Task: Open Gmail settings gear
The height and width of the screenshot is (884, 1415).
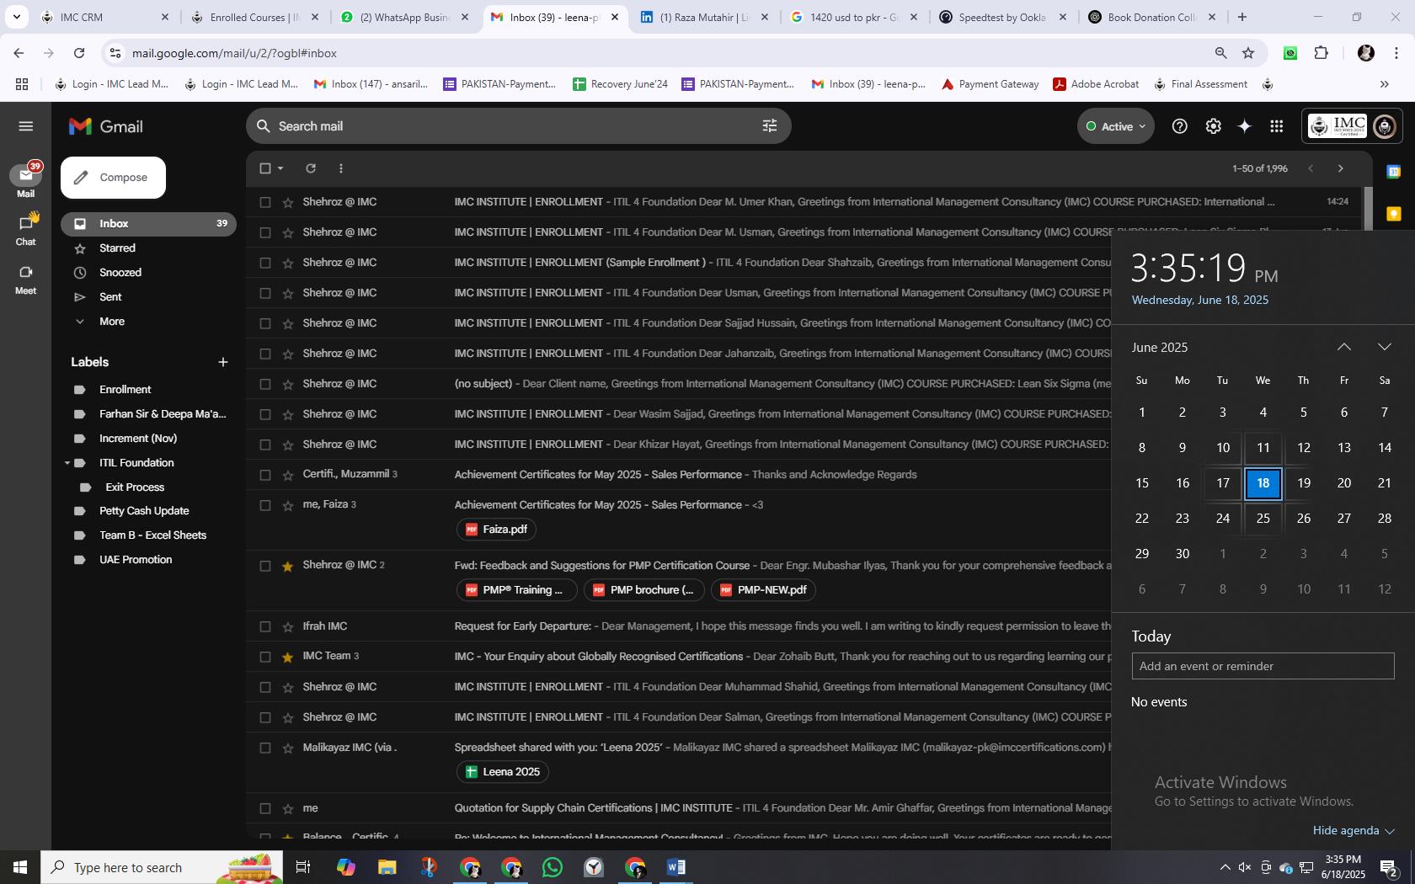Action: click(1213, 126)
